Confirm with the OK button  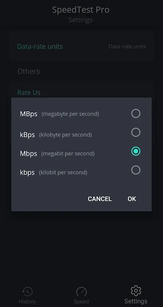pos(132,199)
